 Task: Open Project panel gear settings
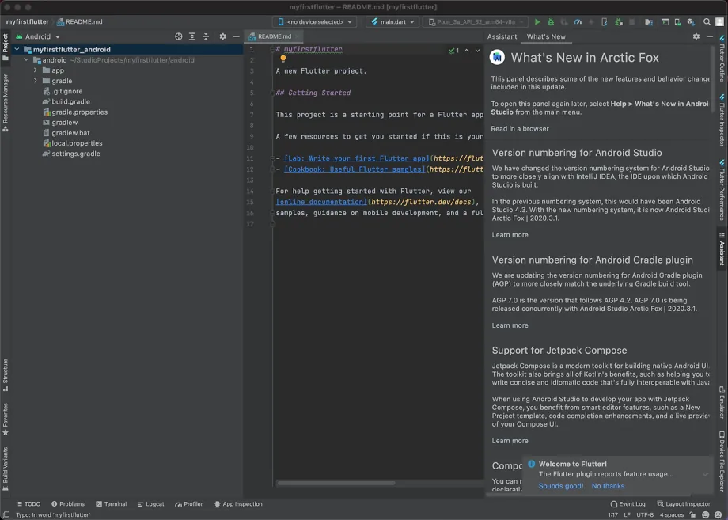click(223, 36)
